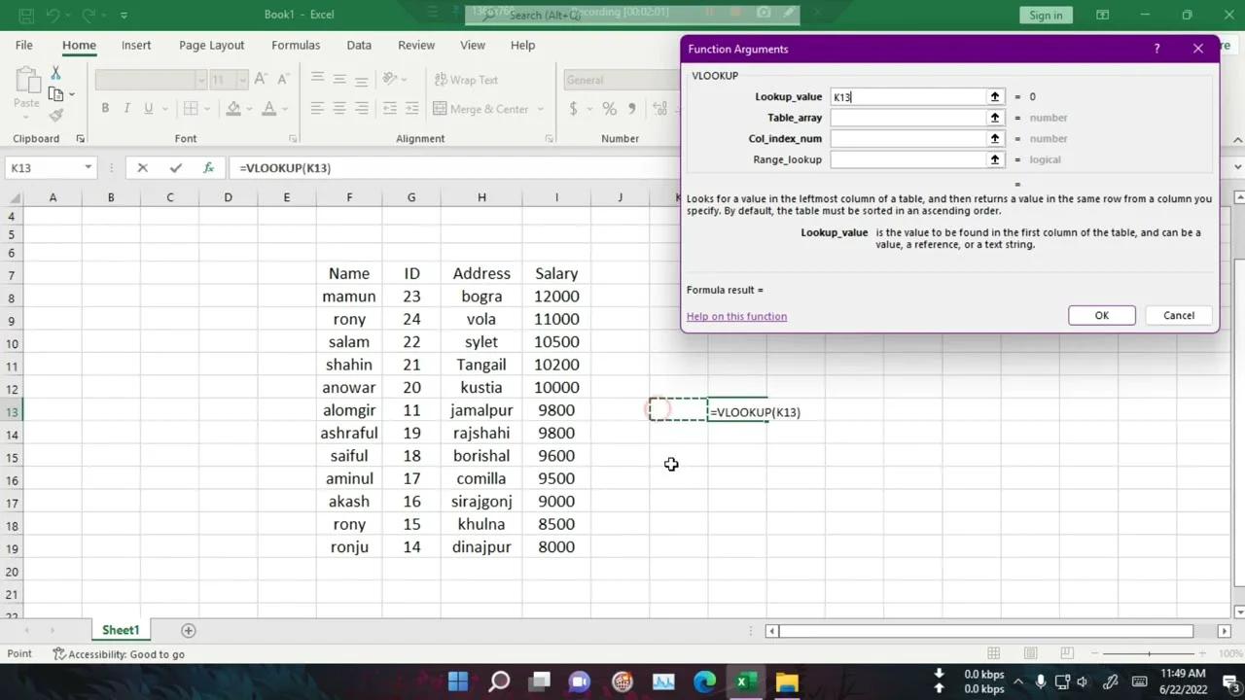The image size is (1245, 700).
Task: Add new sheet with plus icon
Action: [189, 630]
